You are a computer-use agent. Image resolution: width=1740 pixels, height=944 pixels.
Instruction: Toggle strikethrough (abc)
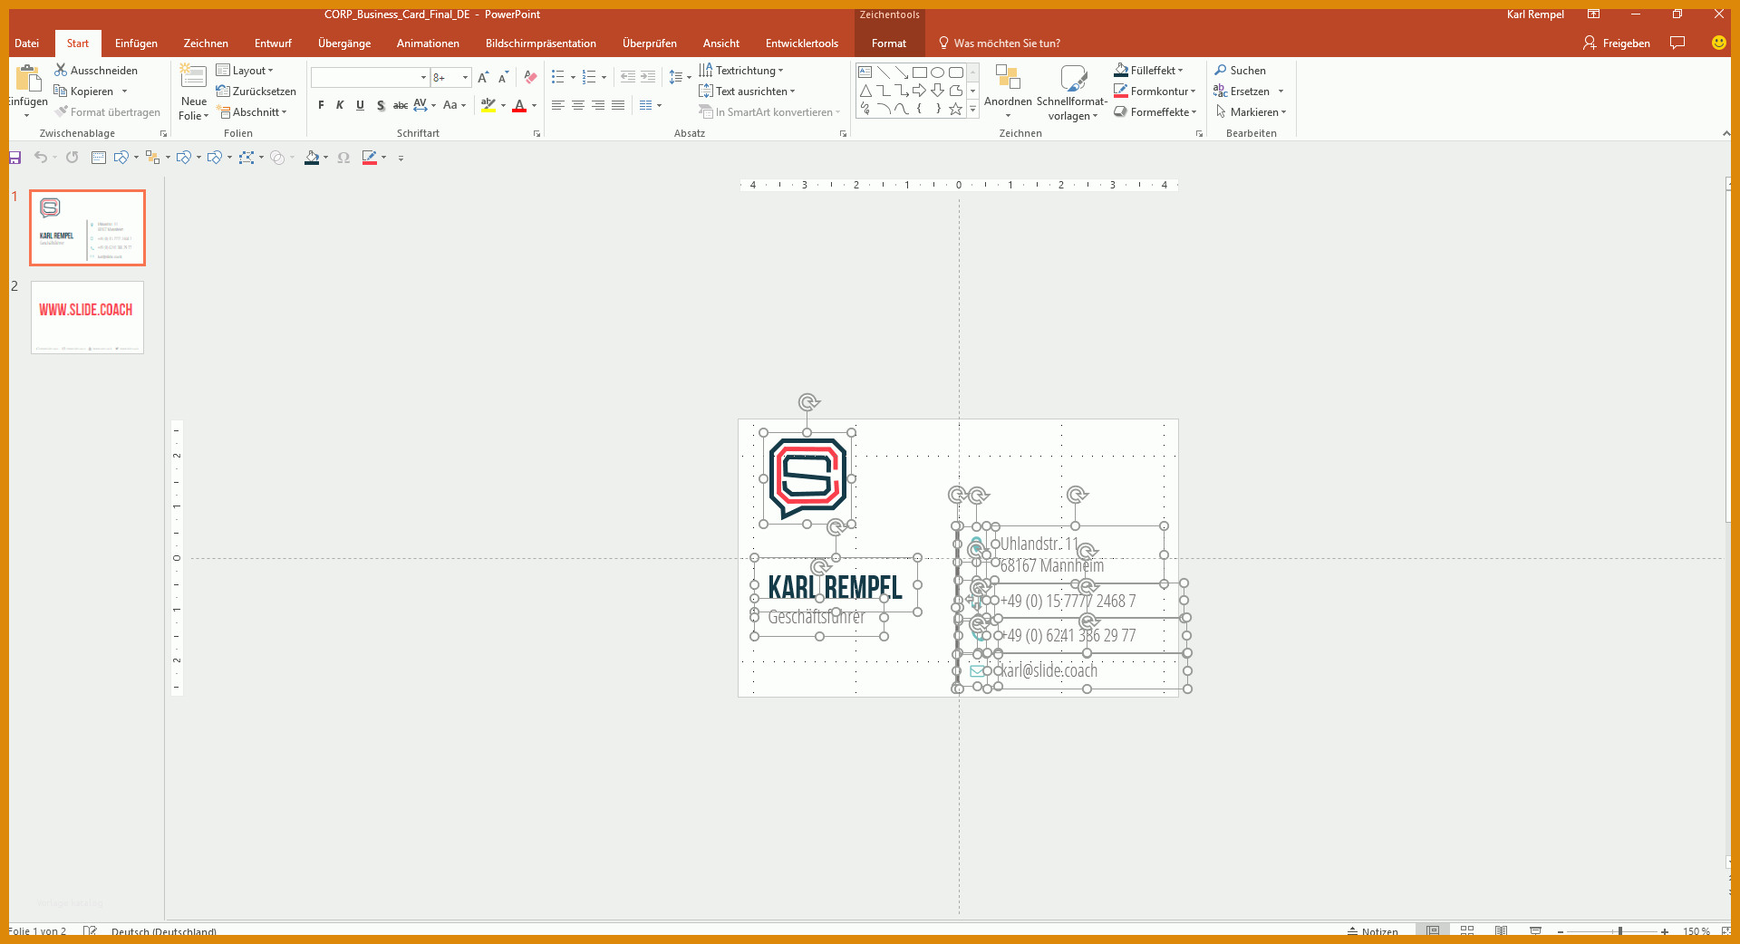point(400,106)
